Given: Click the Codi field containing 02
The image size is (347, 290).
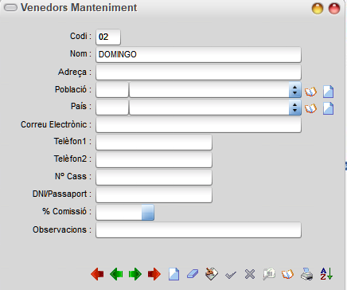Looking at the screenshot, I should [x=108, y=37].
